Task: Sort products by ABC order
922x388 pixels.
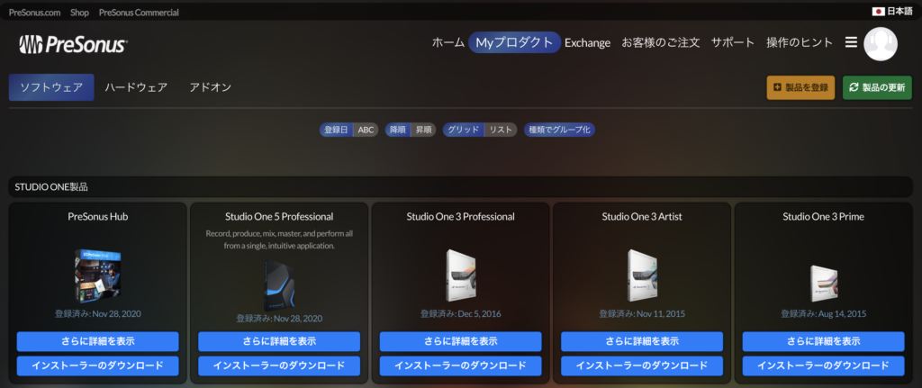Action: [x=366, y=130]
